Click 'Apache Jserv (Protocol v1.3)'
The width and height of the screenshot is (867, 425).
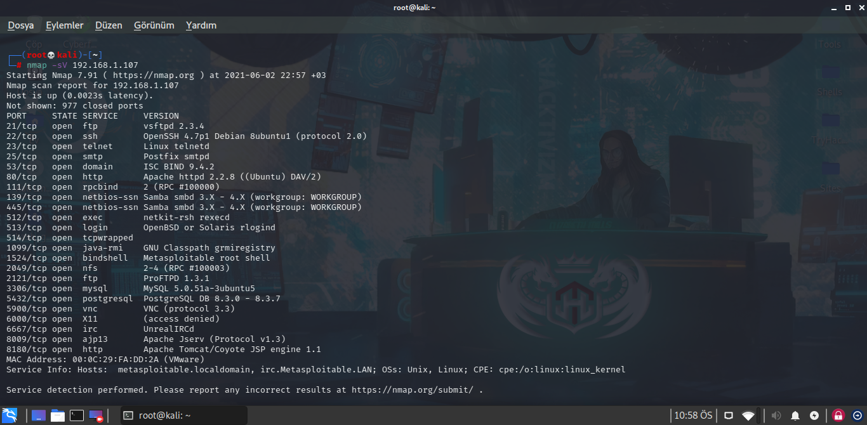[215, 339]
